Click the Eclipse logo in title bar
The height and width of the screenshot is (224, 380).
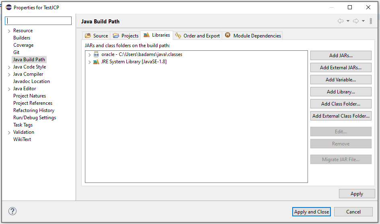click(8, 7)
